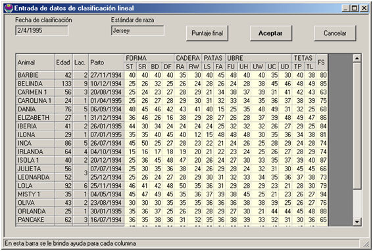Click the table scrollbar's up arrow

click(357, 58)
